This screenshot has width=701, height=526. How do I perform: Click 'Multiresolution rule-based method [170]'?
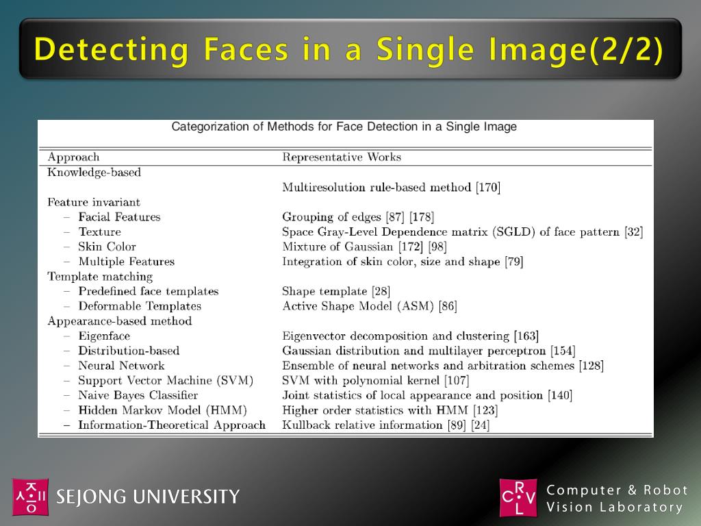pos(391,187)
